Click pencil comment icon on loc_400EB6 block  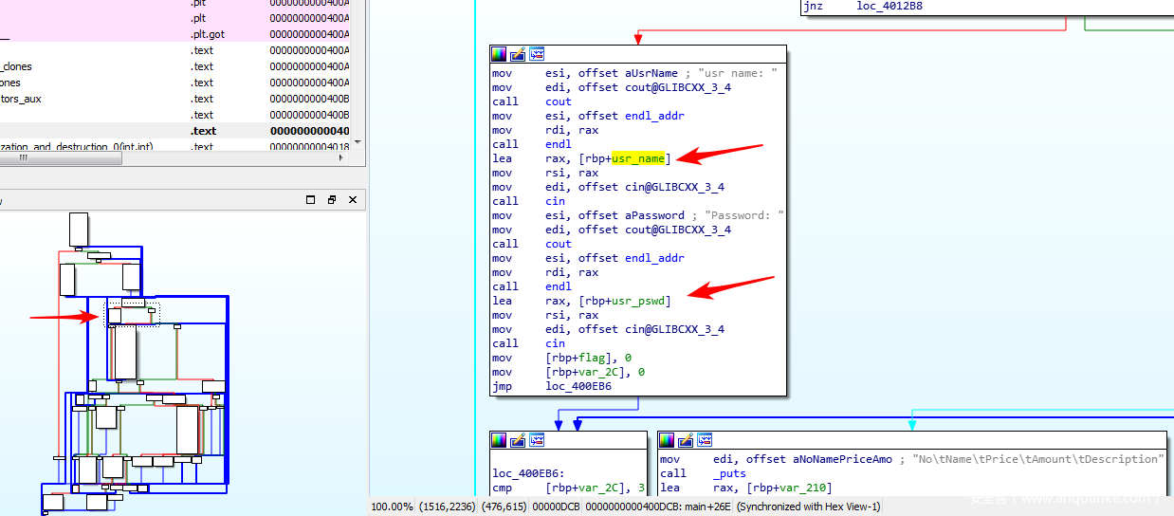pyautogui.click(x=518, y=440)
